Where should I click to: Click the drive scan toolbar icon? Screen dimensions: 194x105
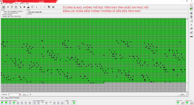(x=28, y=7)
